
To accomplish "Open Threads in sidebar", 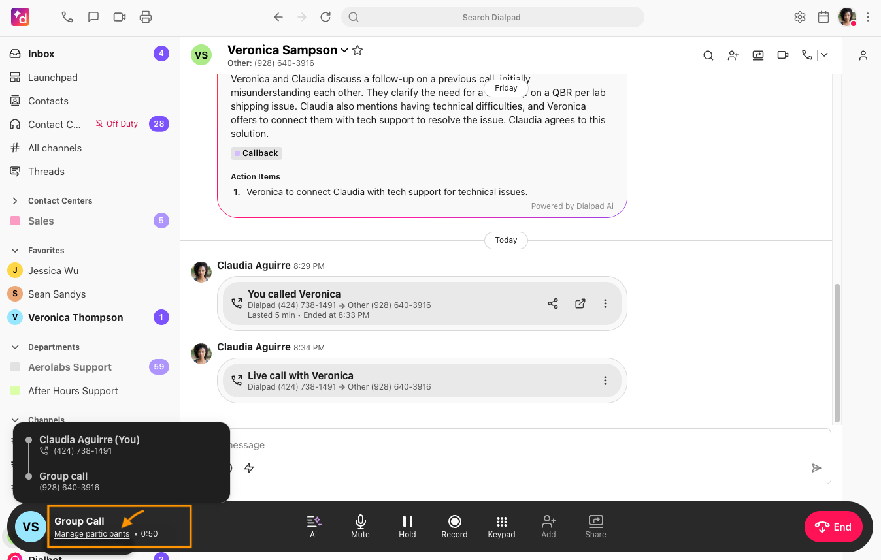I will click(x=90, y=171).
